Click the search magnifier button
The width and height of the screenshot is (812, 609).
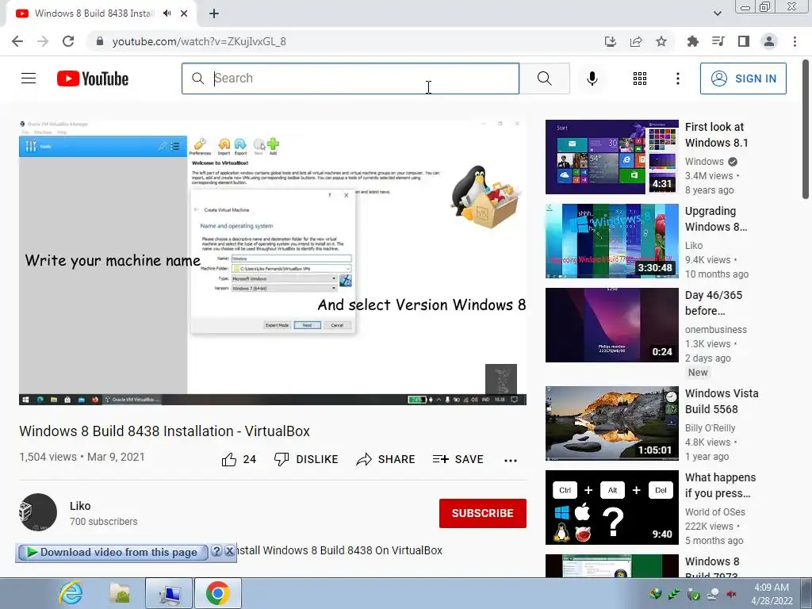(544, 79)
